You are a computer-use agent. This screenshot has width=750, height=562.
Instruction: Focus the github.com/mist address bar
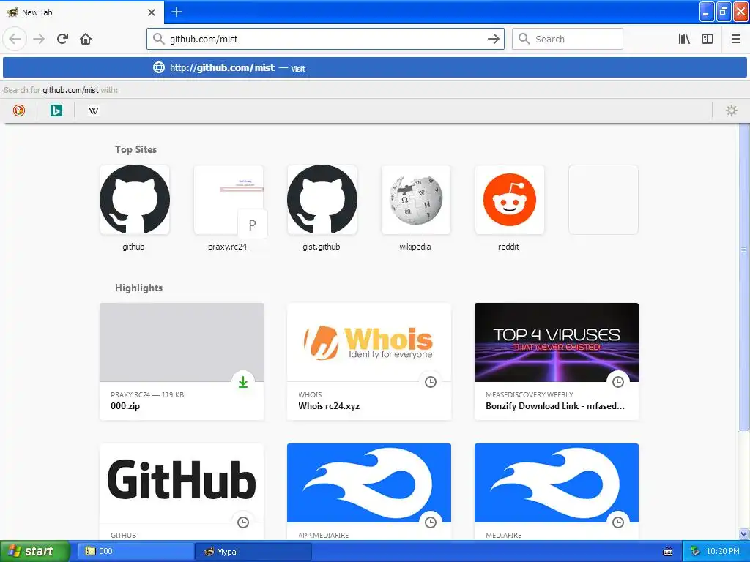[325, 39]
